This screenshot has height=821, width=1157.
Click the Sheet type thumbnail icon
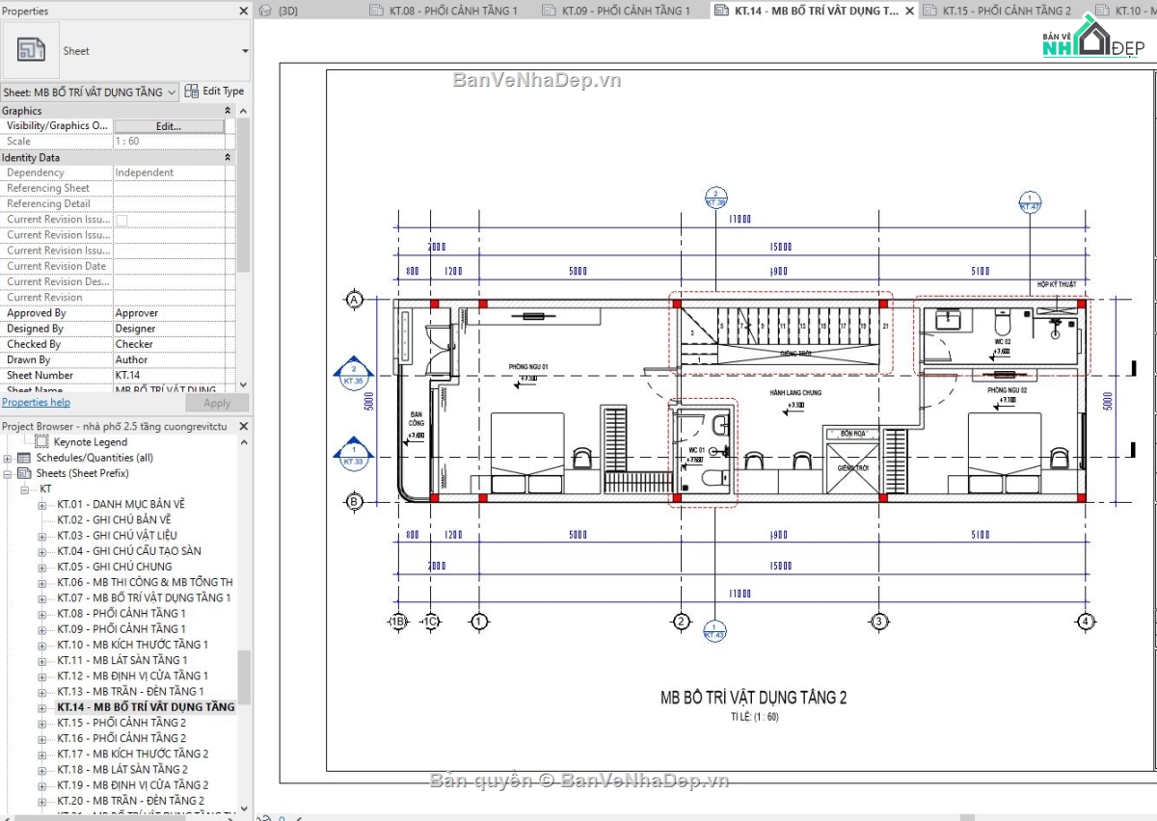30,50
